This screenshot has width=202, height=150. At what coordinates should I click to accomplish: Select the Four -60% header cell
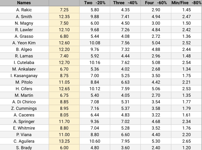(x=156, y=3)
